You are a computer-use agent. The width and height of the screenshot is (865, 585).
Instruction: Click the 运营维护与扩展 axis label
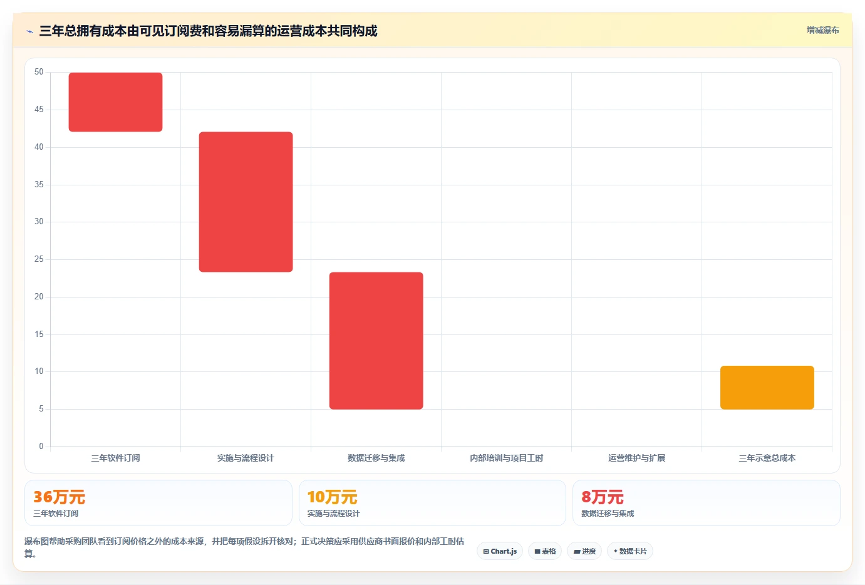[636, 458]
